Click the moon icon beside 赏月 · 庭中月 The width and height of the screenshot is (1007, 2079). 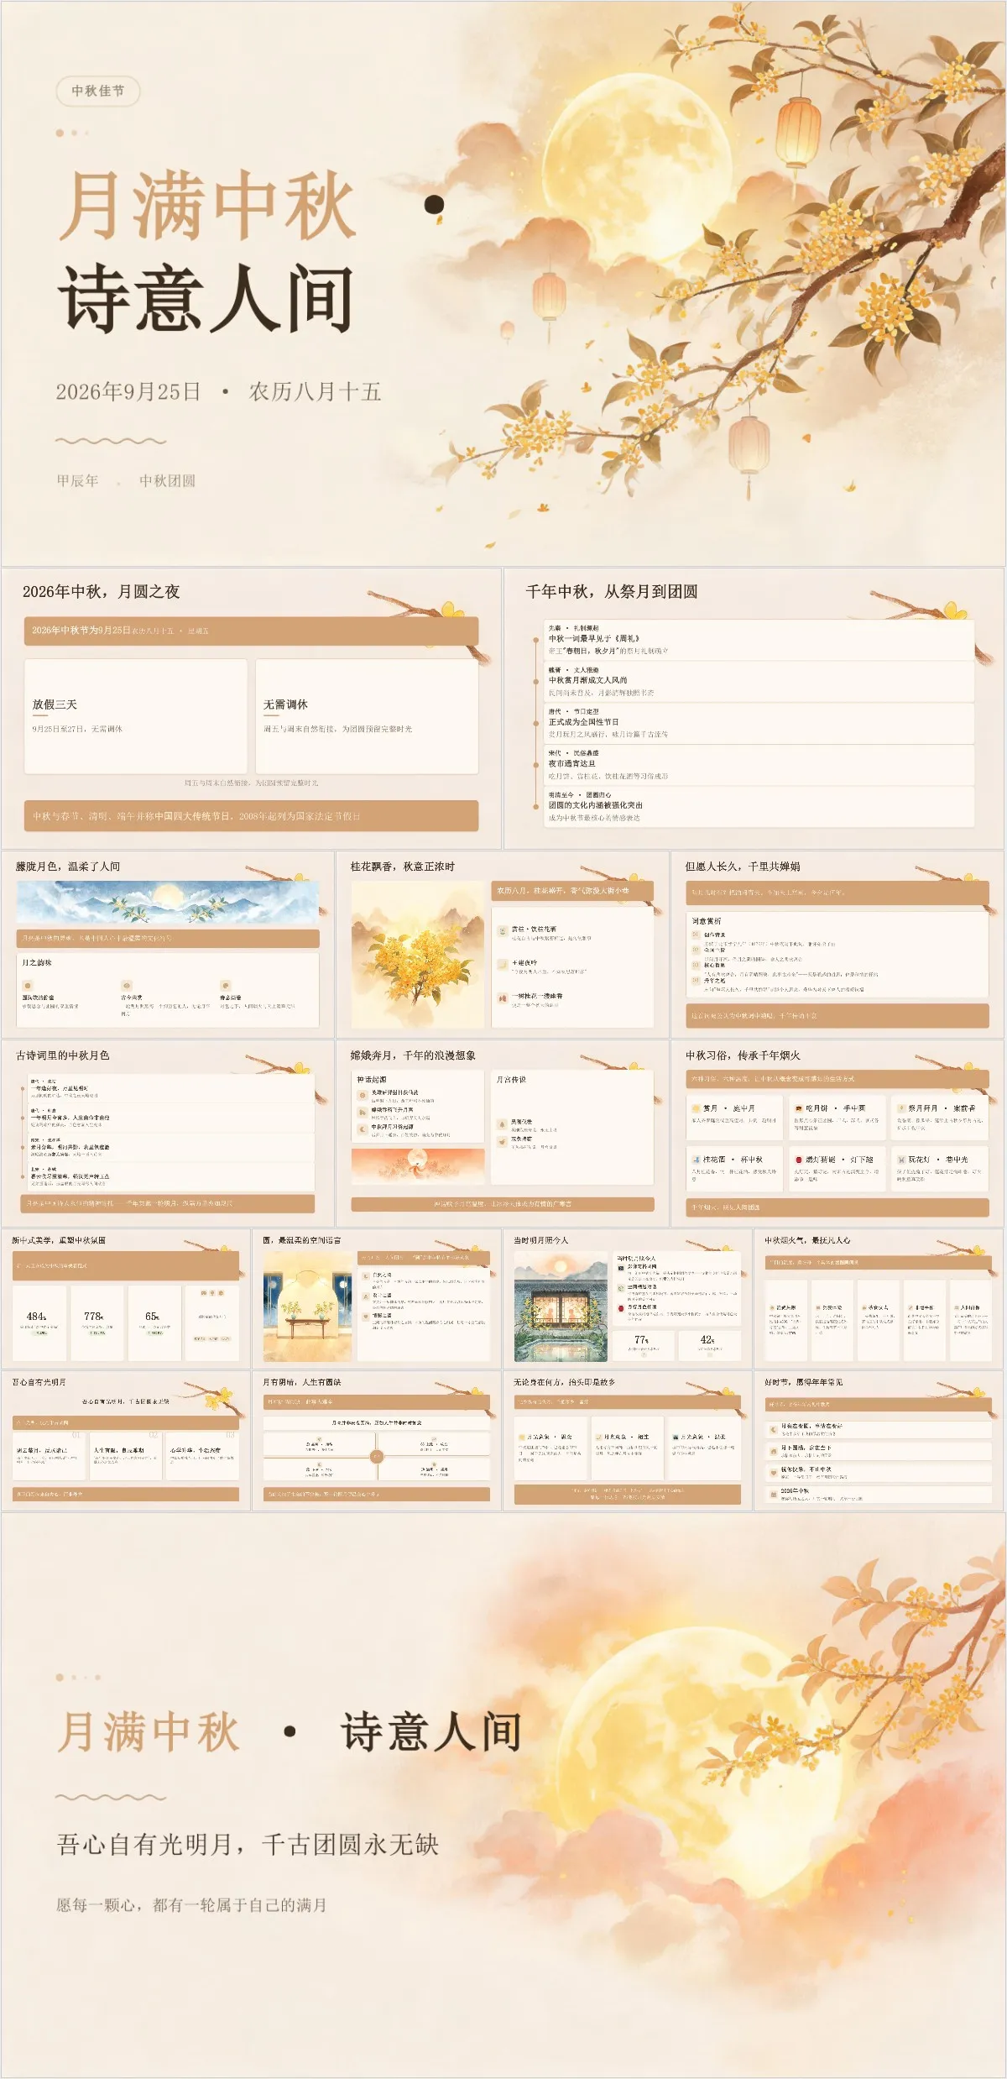coord(697,1108)
